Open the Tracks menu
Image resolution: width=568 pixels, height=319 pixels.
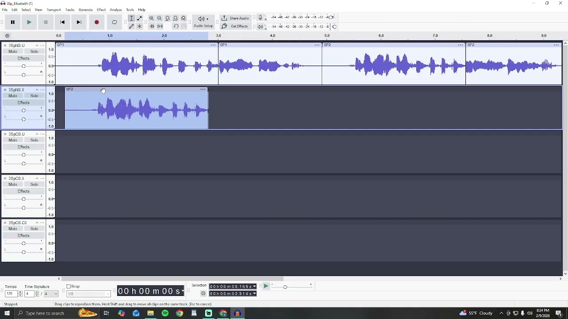[70, 10]
